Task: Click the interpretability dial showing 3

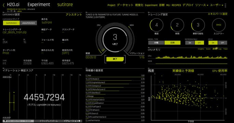Action: (198, 25)
